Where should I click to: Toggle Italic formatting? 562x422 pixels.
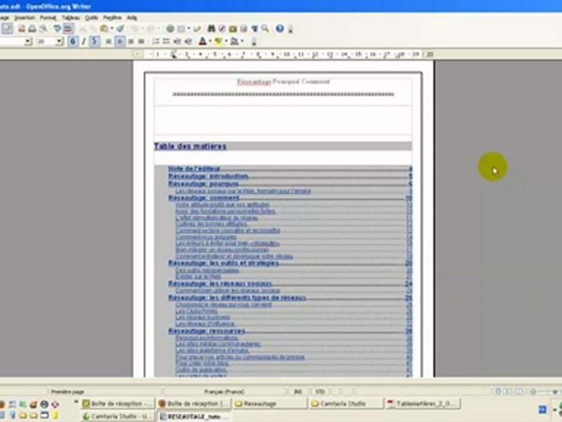[x=84, y=42]
